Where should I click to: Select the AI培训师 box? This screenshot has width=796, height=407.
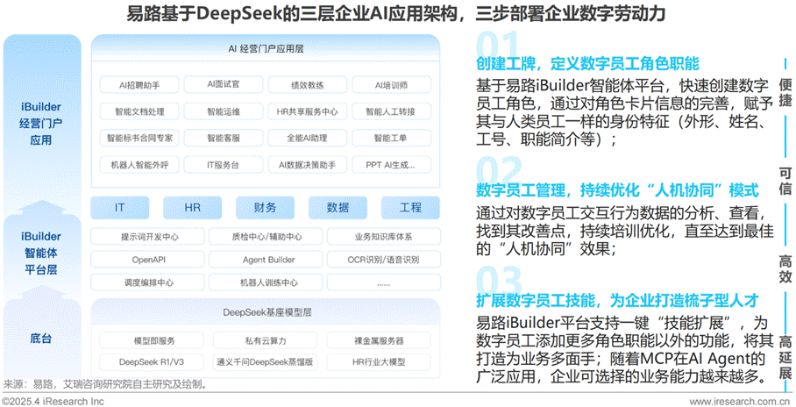391,85
